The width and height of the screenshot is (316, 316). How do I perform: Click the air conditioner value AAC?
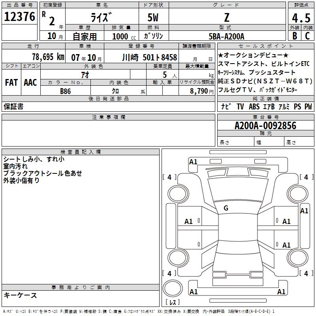point(30,83)
